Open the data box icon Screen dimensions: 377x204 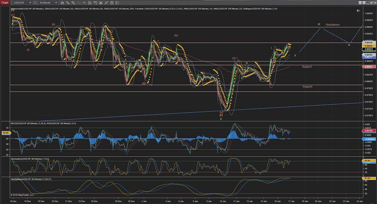89,2
